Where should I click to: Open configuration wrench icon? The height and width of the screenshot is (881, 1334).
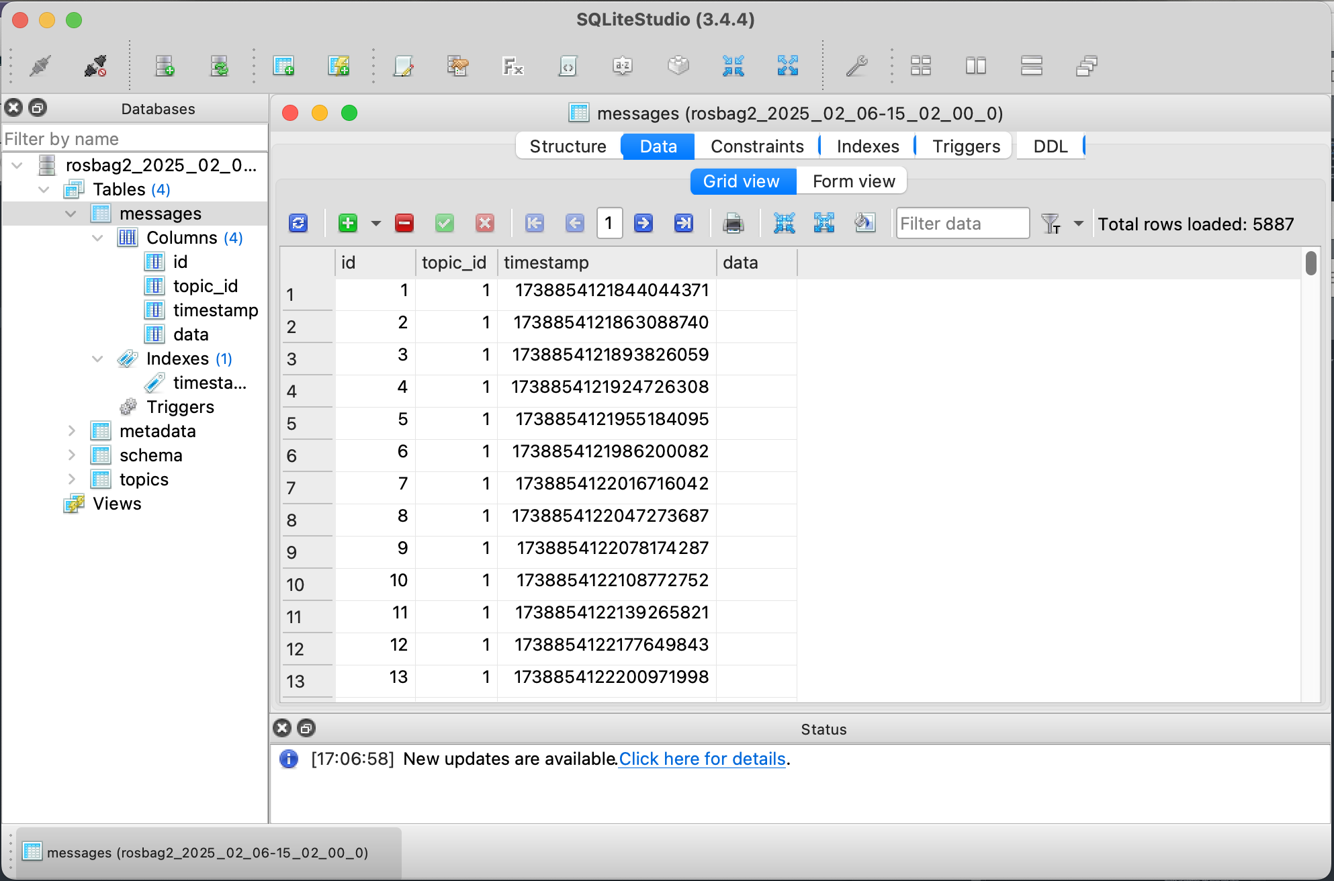pyautogui.click(x=856, y=66)
